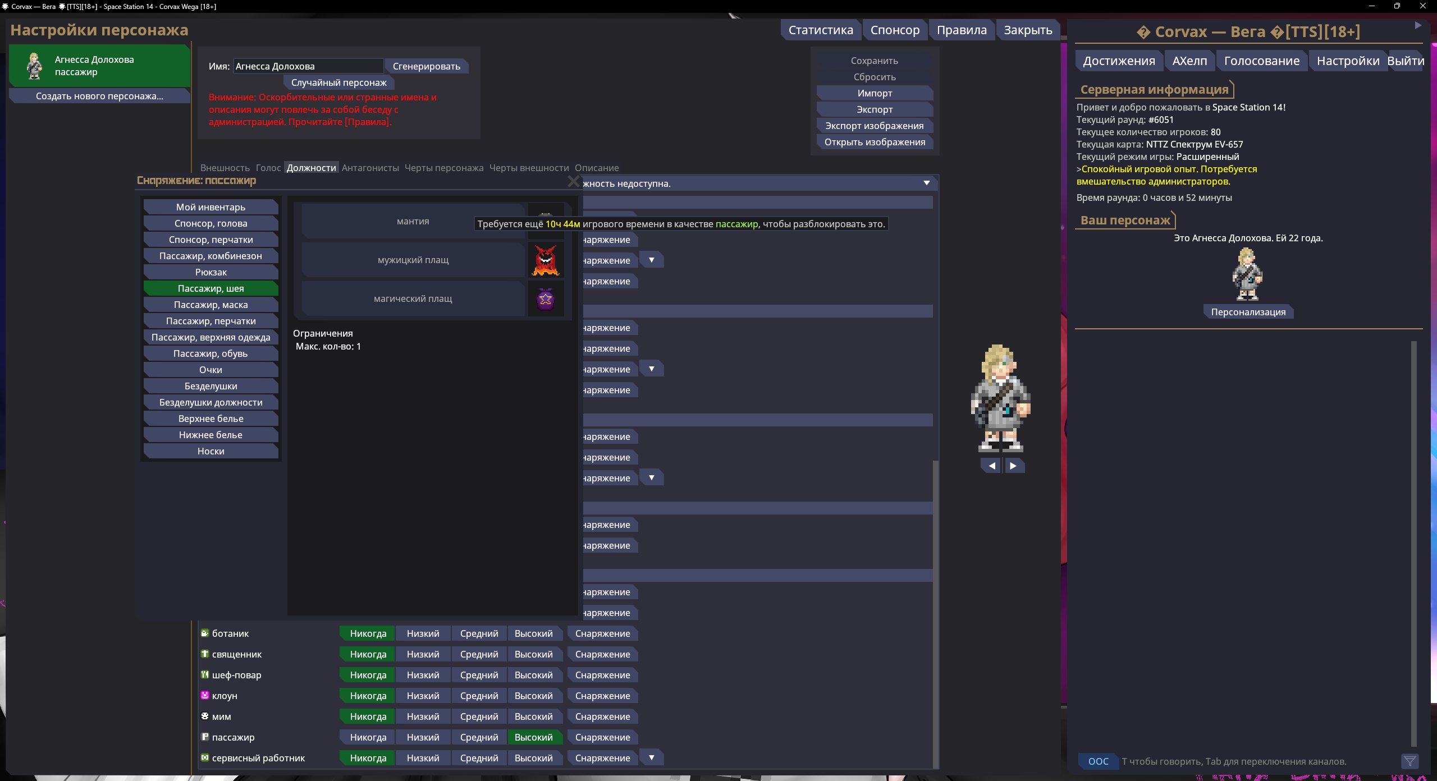This screenshot has height=781, width=1437.
Task: Click Agnessa character sprite in profile list
Action: point(34,66)
